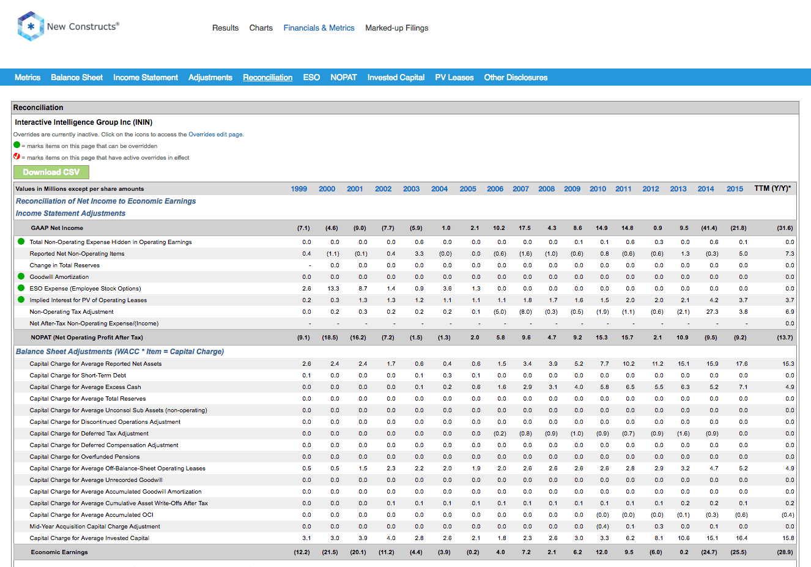Image resolution: width=811 pixels, height=567 pixels.
Task: Click the TTM (Y/Y)* column header
Action: click(x=772, y=188)
